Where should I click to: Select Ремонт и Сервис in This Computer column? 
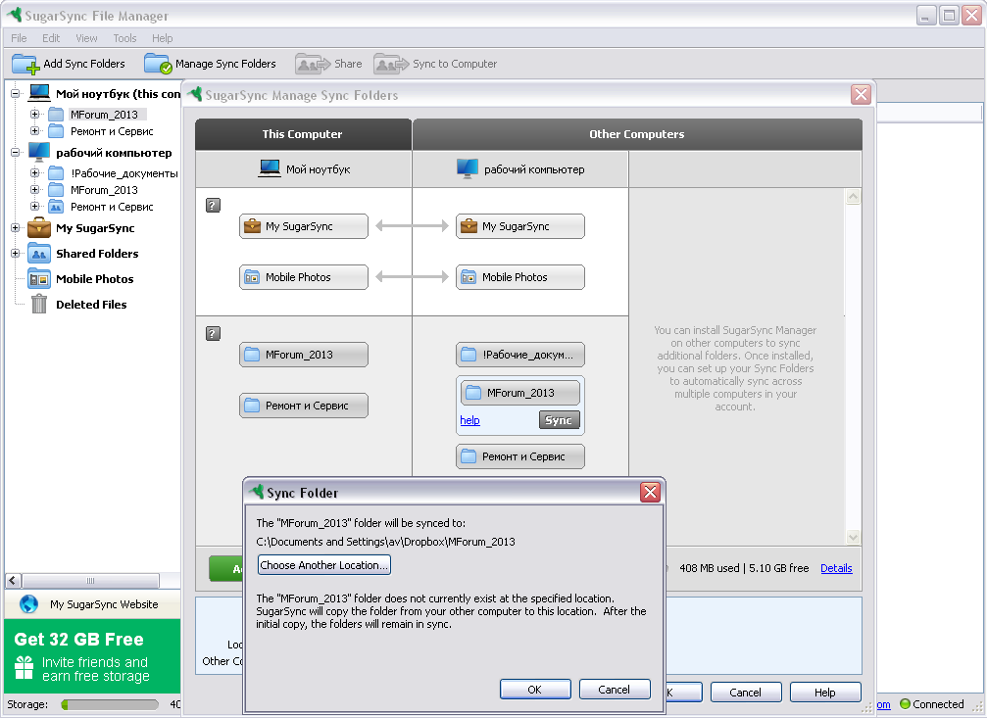click(304, 406)
